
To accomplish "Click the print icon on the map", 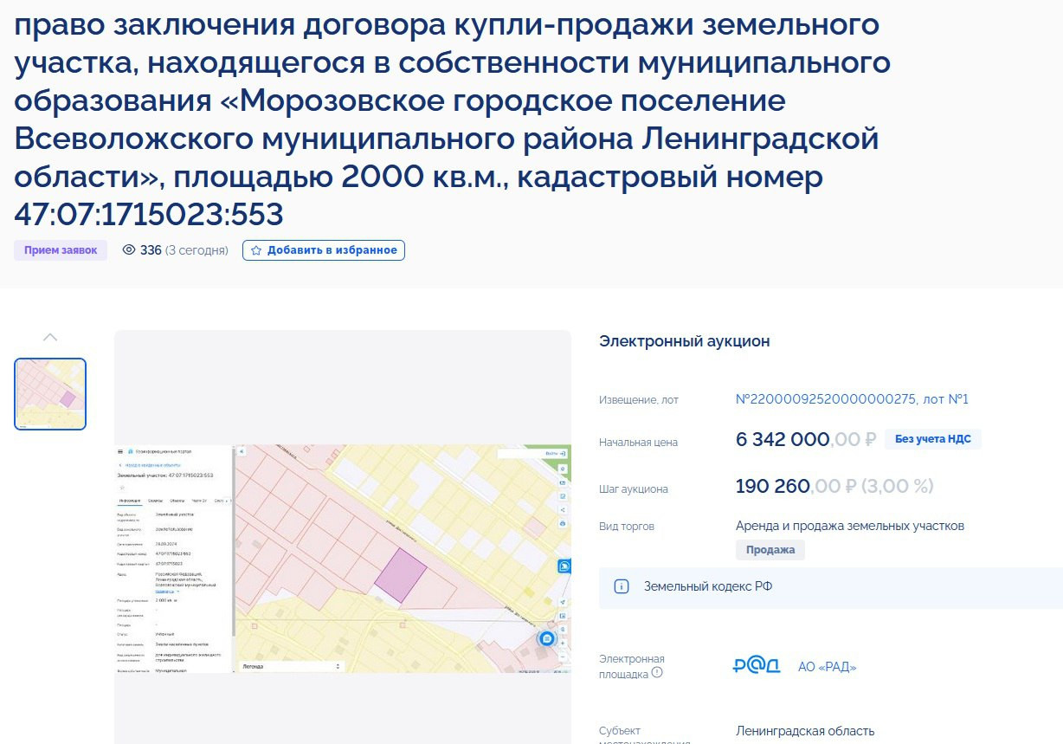I will point(563,523).
